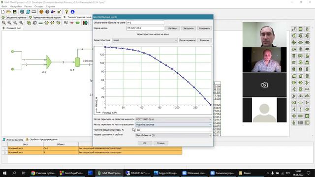Select the flask-shaped unit in the palette
The width and height of the screenshot is (315, 177).
pyautogui.click(x=307, y=56)
